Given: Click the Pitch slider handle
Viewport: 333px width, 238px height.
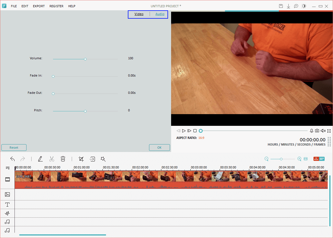Looking at the screenshot, I should (85, 111).
